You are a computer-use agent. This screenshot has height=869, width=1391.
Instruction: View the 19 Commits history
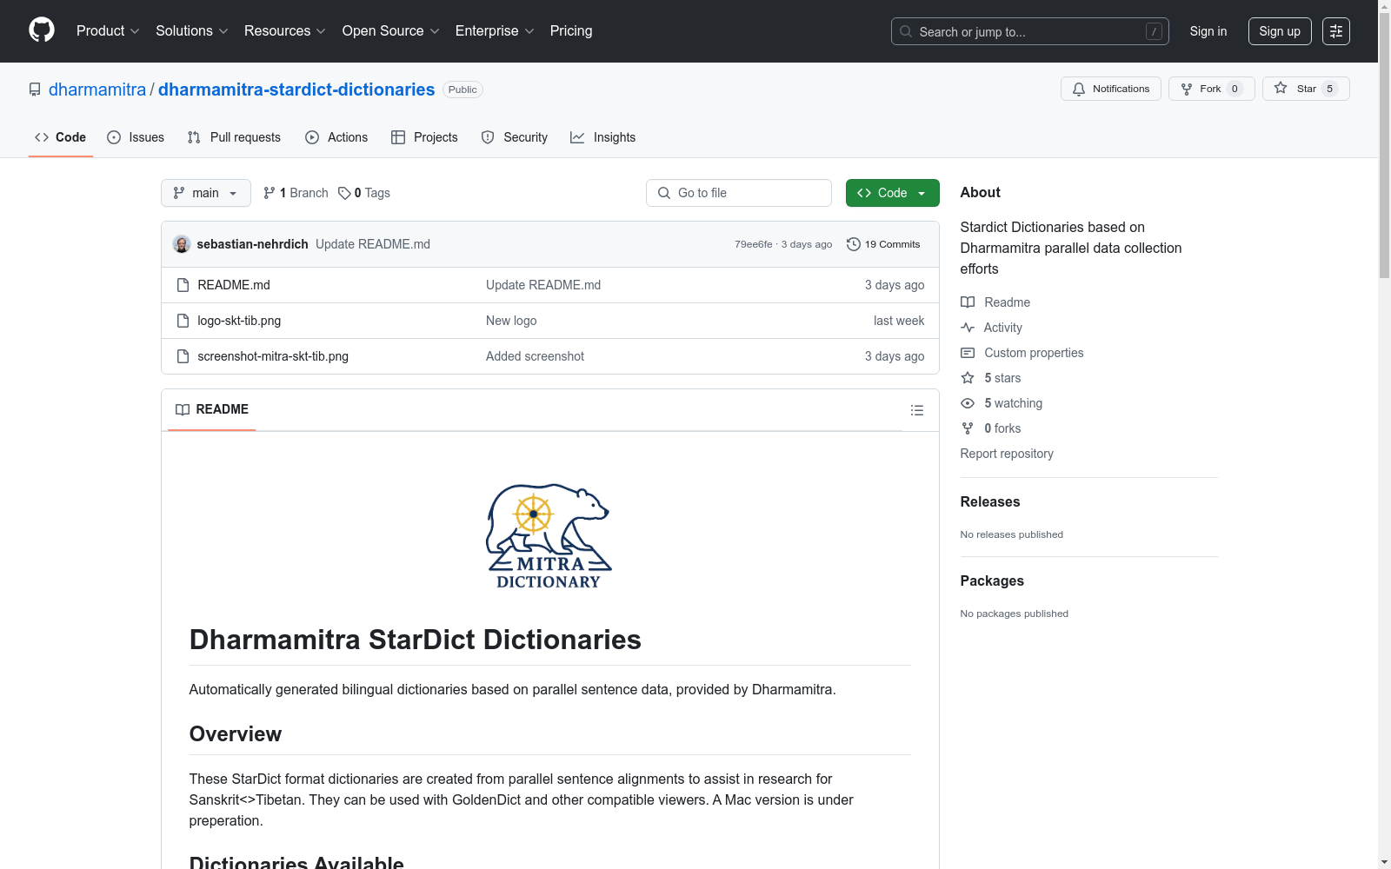coord(883,244)
